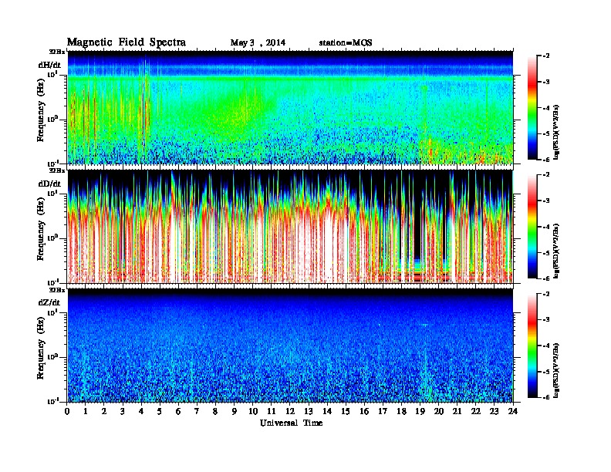Click the 32Hz label at the dH/dt panel's top
This screenshot has height=472, width=611.
(x=56, y=52)
